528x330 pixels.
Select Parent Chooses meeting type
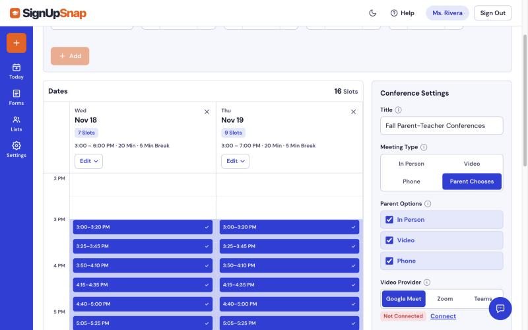(472, 181)
